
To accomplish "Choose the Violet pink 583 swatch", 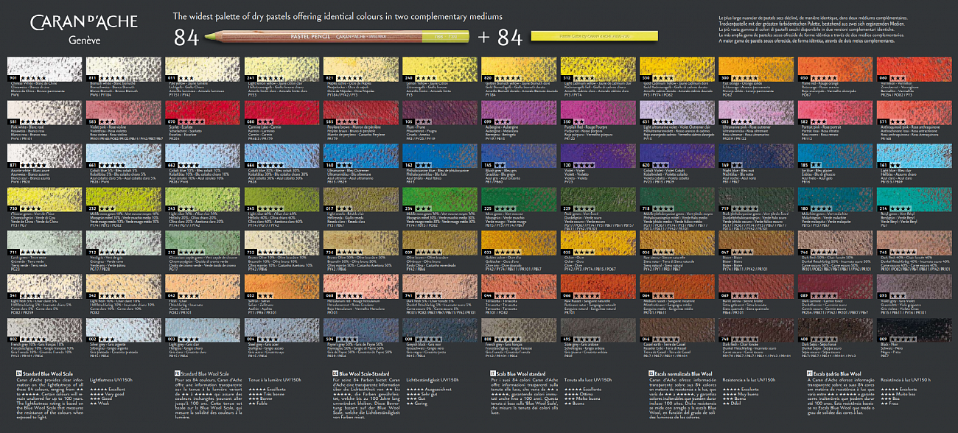I will (125, 111).
